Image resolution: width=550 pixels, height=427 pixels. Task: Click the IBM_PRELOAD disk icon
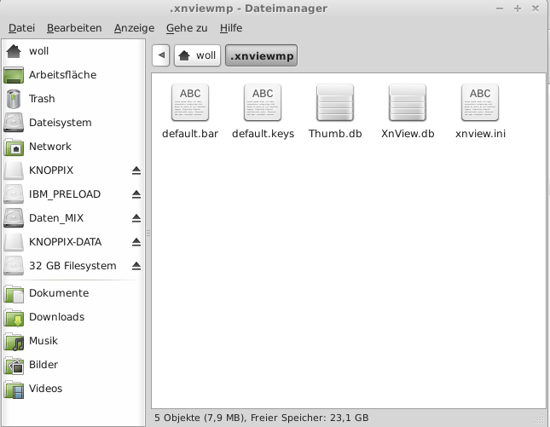[x=14, y=194]
